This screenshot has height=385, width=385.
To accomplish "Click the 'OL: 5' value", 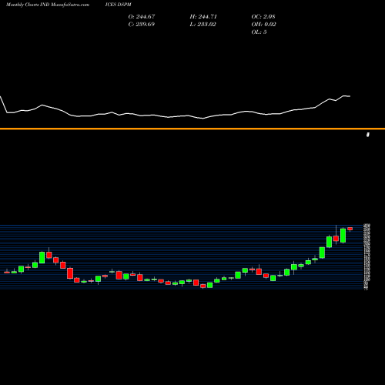I will [259, 32].
